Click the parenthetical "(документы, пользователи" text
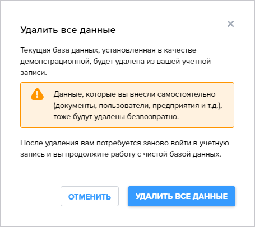Screen dimensions: 255x227 tap(102, 106)
